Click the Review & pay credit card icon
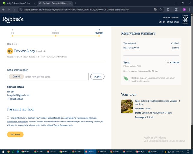The image size is (193, 154). pos(10,51)
